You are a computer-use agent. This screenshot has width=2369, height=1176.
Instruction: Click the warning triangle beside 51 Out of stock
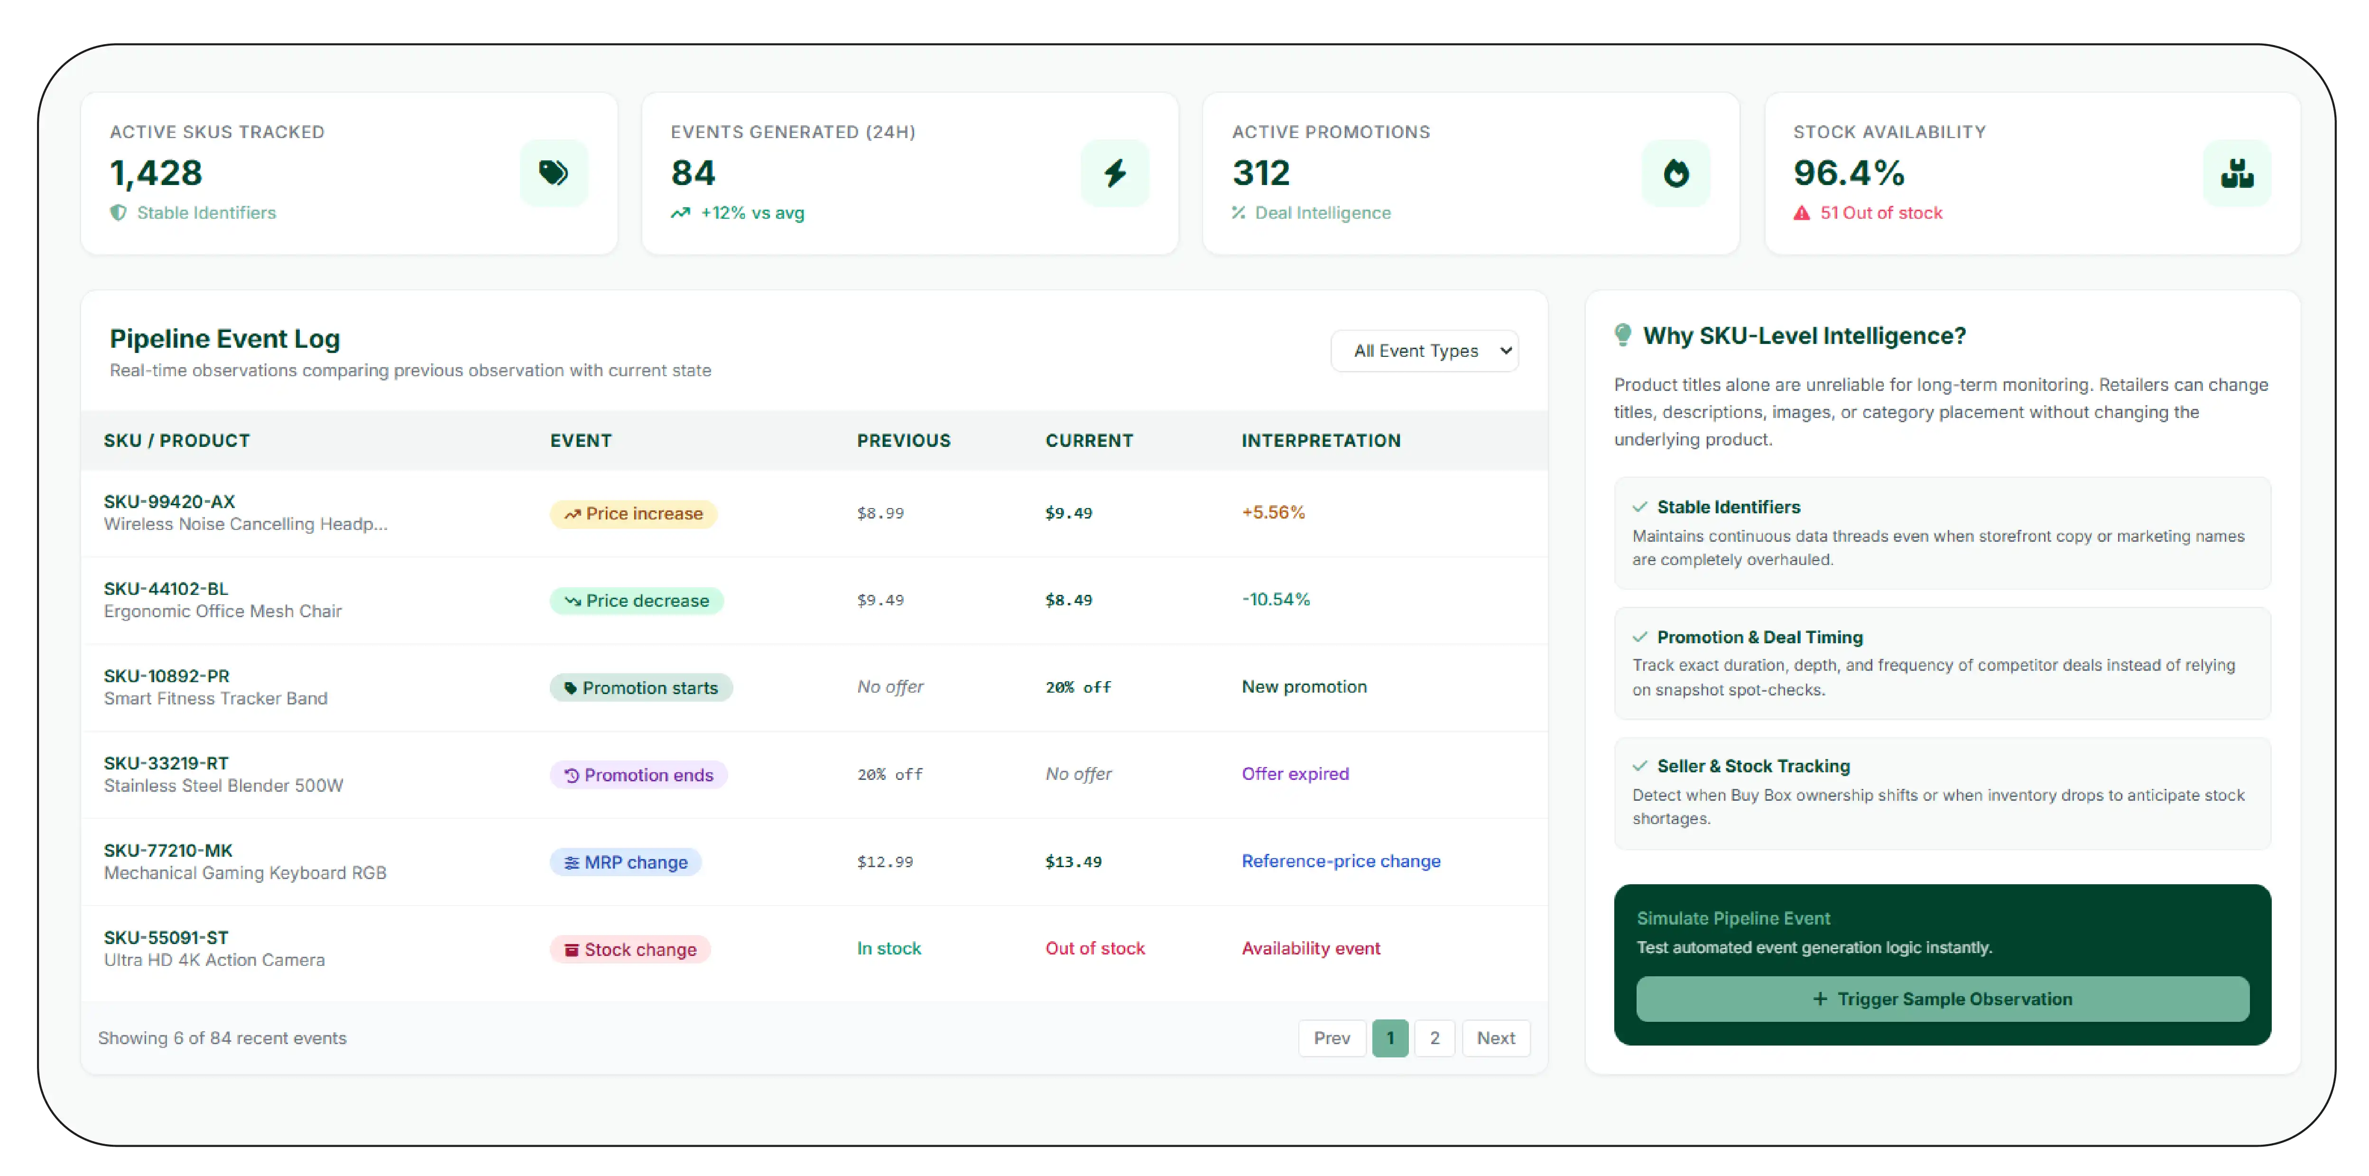click(x=1801, y=213)
